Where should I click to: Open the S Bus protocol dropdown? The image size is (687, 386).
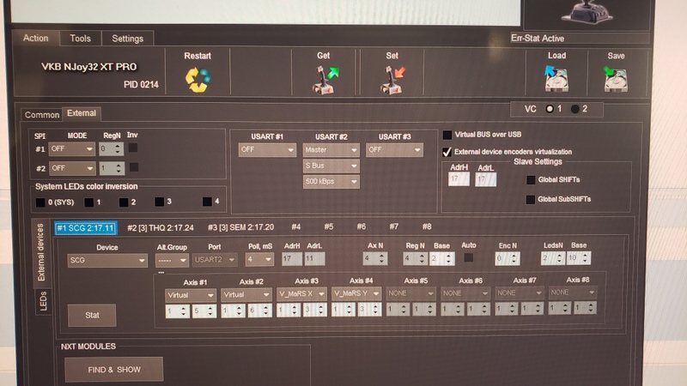point(331,166)
